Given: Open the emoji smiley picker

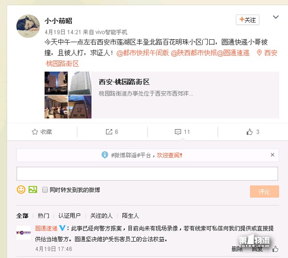Looking at the screenshot, I should [x=21, y=189].
